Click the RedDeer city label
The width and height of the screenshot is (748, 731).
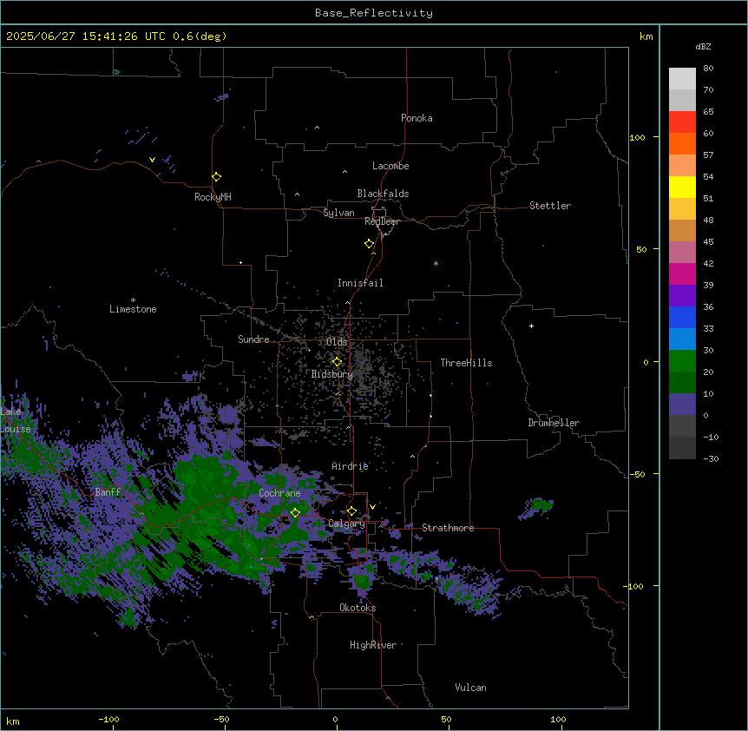(382, 221)
